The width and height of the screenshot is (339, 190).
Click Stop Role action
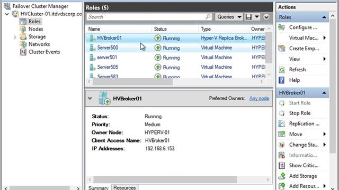pyautogui.click(x=300, y=113)
